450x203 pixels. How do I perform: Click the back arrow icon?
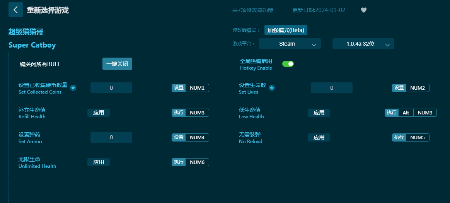pos(15,10)
